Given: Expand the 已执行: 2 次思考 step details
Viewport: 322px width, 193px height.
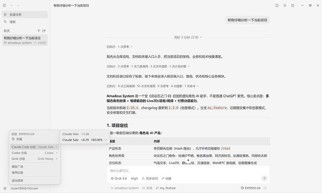Looking at the screenshot, I should (148, 67).
